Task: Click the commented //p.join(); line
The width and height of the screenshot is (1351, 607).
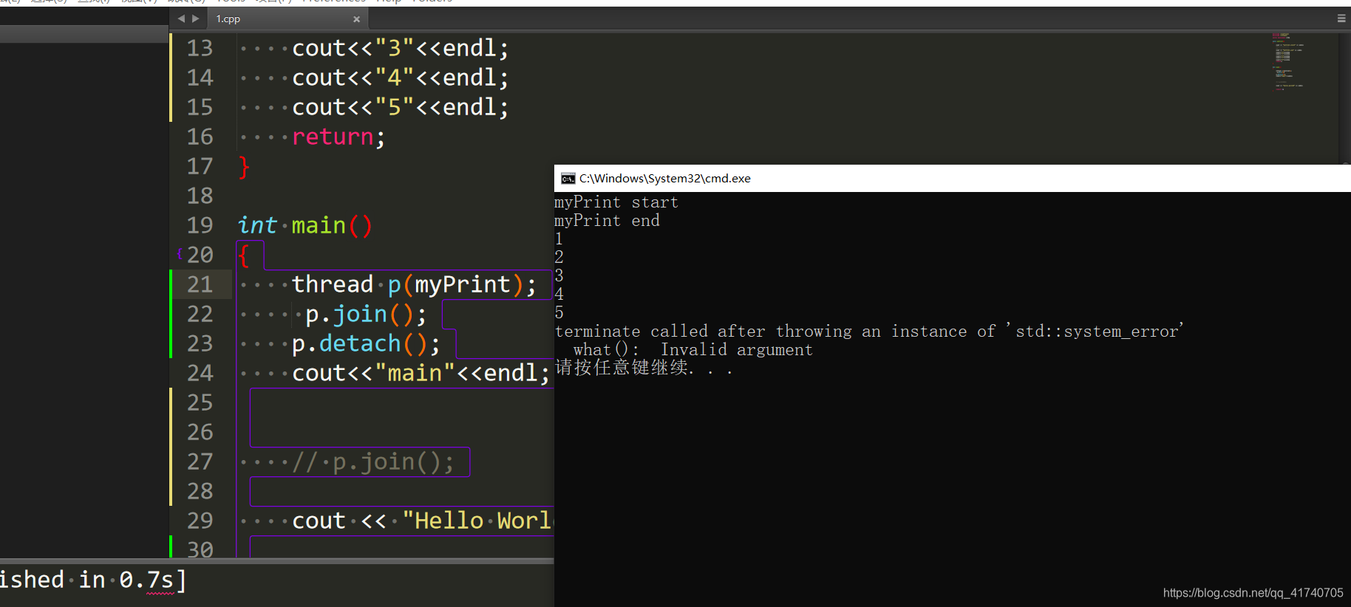Action: tap(373, 462)
